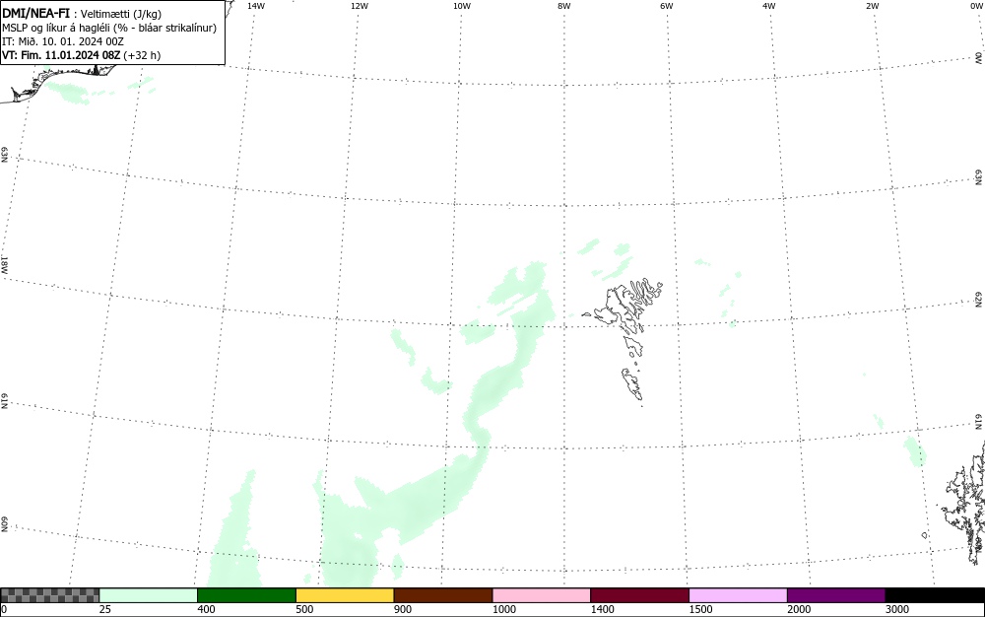This screenshot has width=985, height=617.
Task: Pick the pink 1000–1400 legend swatch
Action: pos(542,595)
